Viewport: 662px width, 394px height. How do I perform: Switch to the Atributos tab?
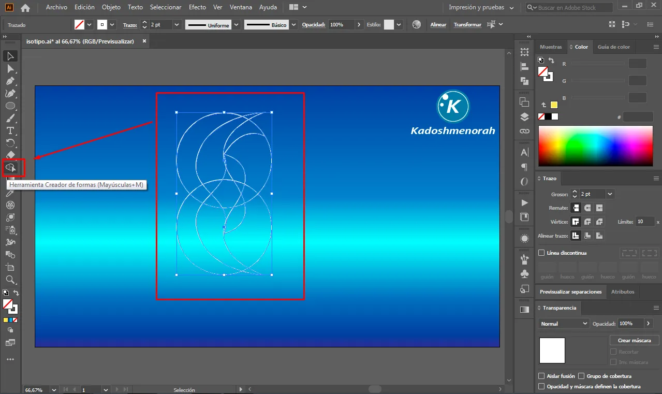coord(623,291)
